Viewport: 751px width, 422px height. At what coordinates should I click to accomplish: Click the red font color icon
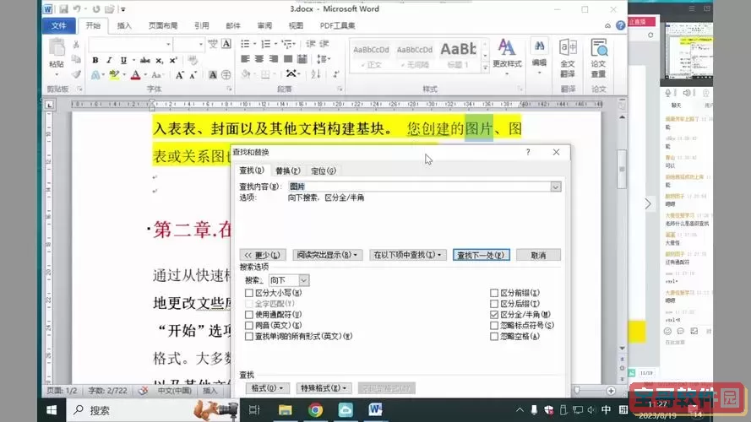click(x=135, y=74)
